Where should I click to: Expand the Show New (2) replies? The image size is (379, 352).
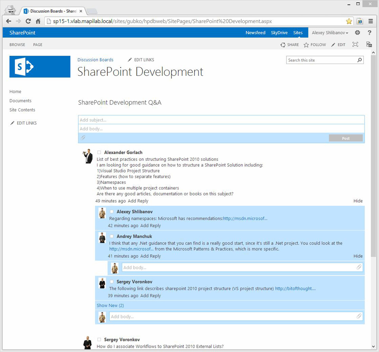tap(110, 305)
